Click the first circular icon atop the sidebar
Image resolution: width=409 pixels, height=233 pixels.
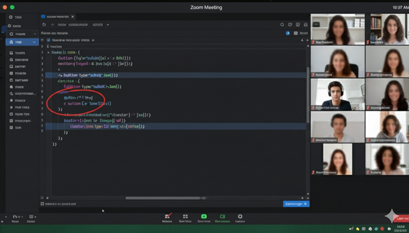click(x=11, y=17)
